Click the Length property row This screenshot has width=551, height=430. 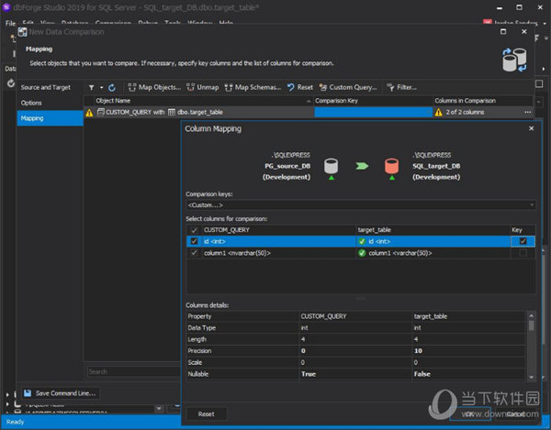(x=355, y=339)
